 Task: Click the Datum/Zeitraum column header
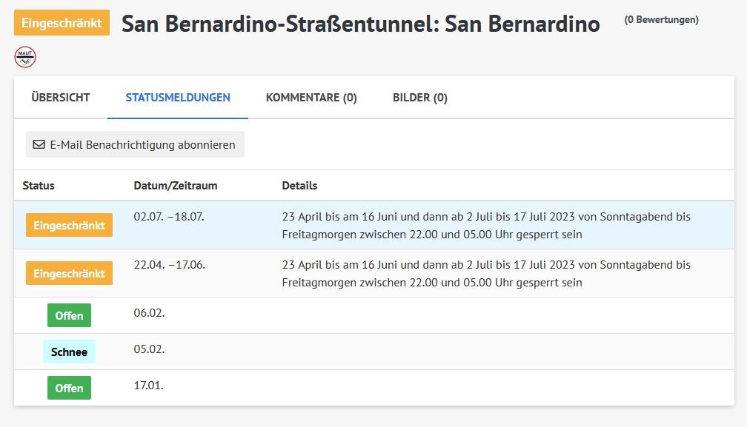click(x=176, y=186)
